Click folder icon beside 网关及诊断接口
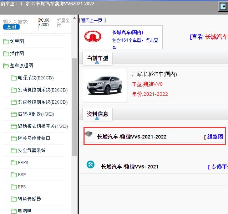The height and width of the screenshot is (214, 228). (14, 139)
